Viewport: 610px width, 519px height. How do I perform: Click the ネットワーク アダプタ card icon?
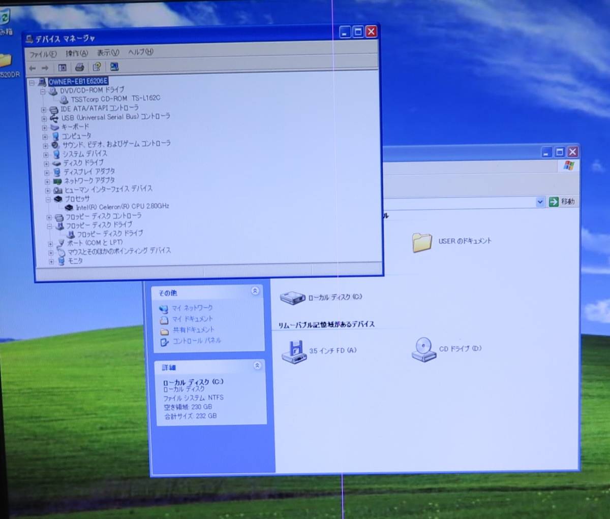57,181
